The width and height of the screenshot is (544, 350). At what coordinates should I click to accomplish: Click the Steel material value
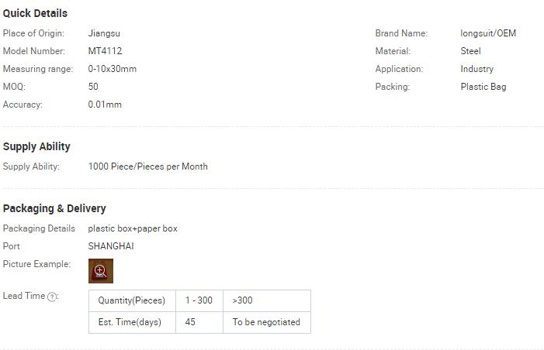pos(470,51)
